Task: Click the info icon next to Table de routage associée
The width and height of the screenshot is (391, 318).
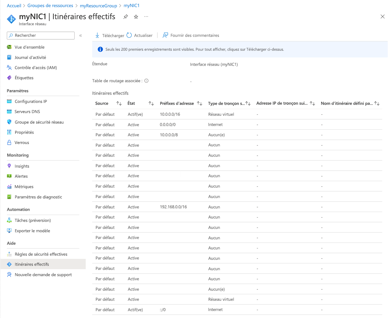Action: point(146,81)
